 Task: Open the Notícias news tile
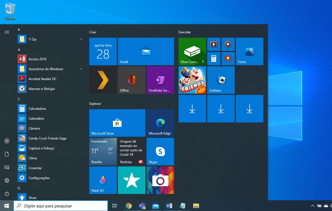132,152
